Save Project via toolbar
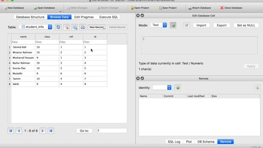 point(167,8)
